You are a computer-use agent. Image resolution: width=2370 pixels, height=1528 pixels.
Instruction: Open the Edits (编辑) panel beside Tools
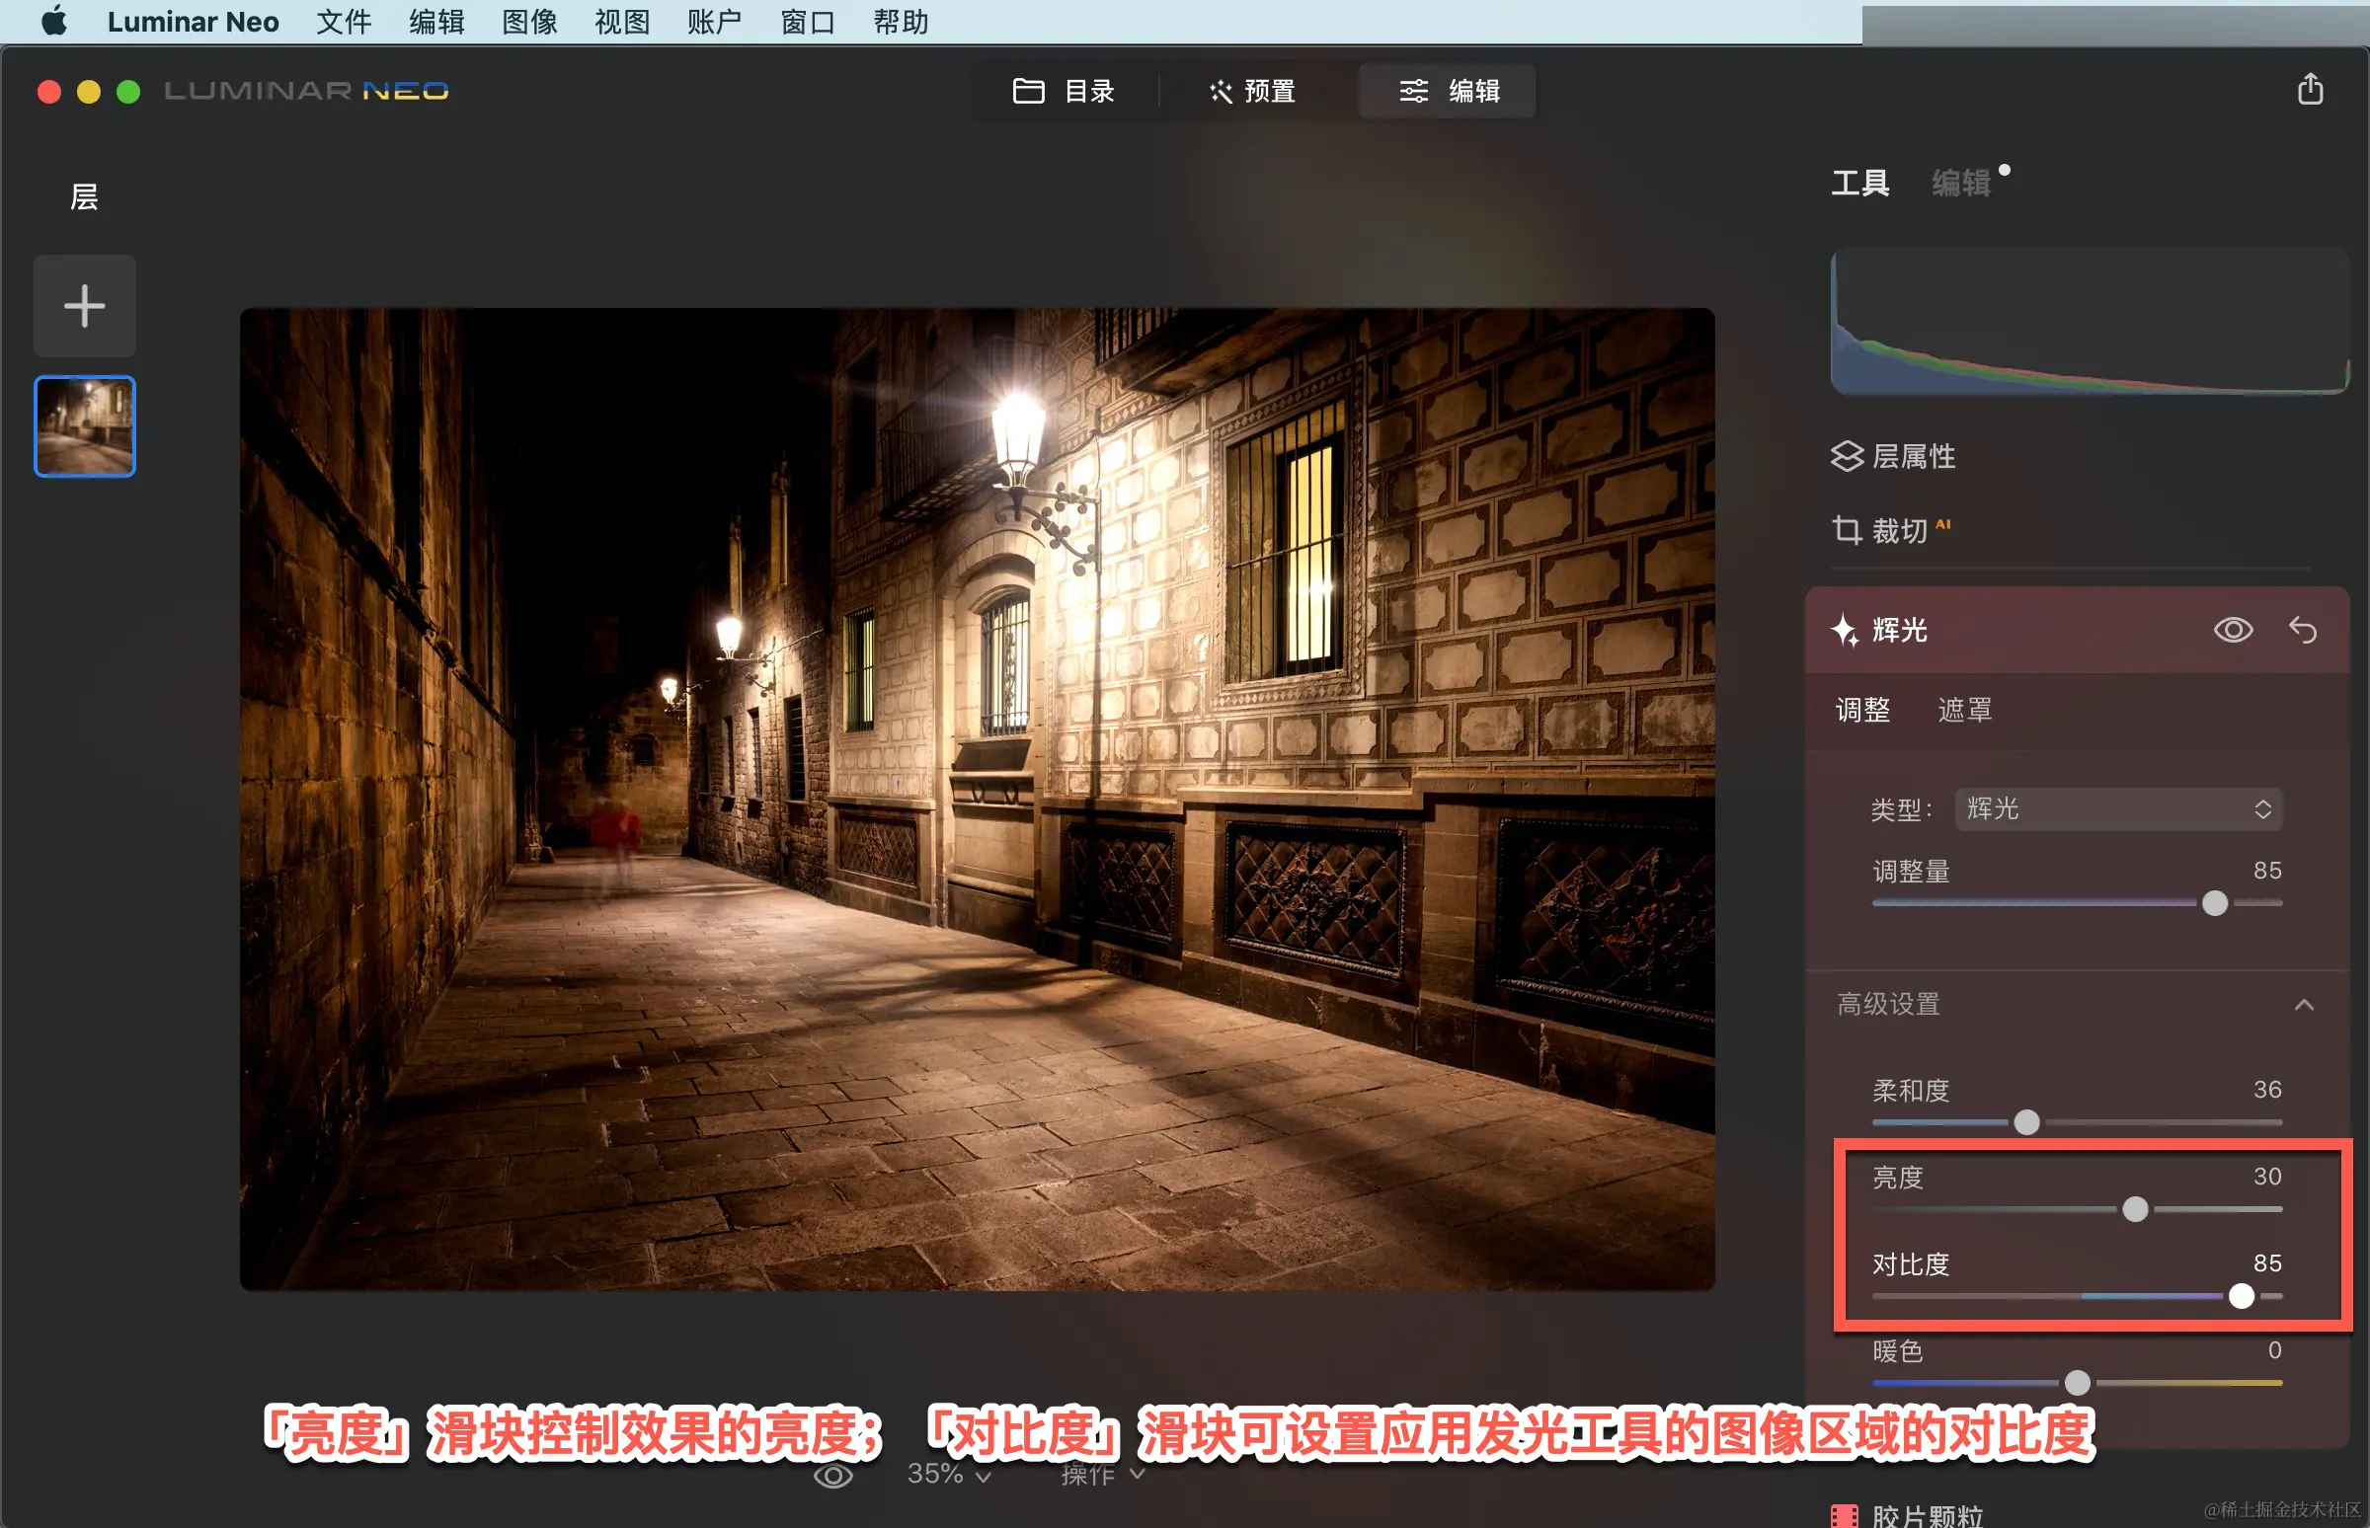click(x=1961, y=183)
